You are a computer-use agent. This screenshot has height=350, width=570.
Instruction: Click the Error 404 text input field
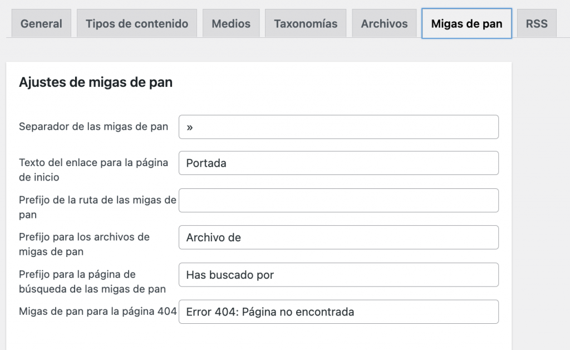(338, 312)
